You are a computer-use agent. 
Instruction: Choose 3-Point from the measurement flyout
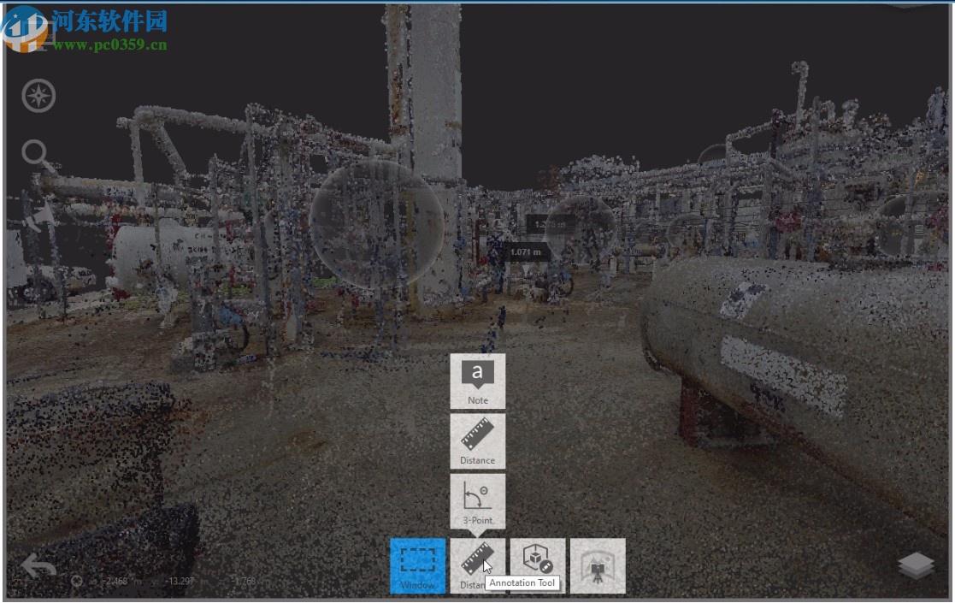(x=476, y=500)
